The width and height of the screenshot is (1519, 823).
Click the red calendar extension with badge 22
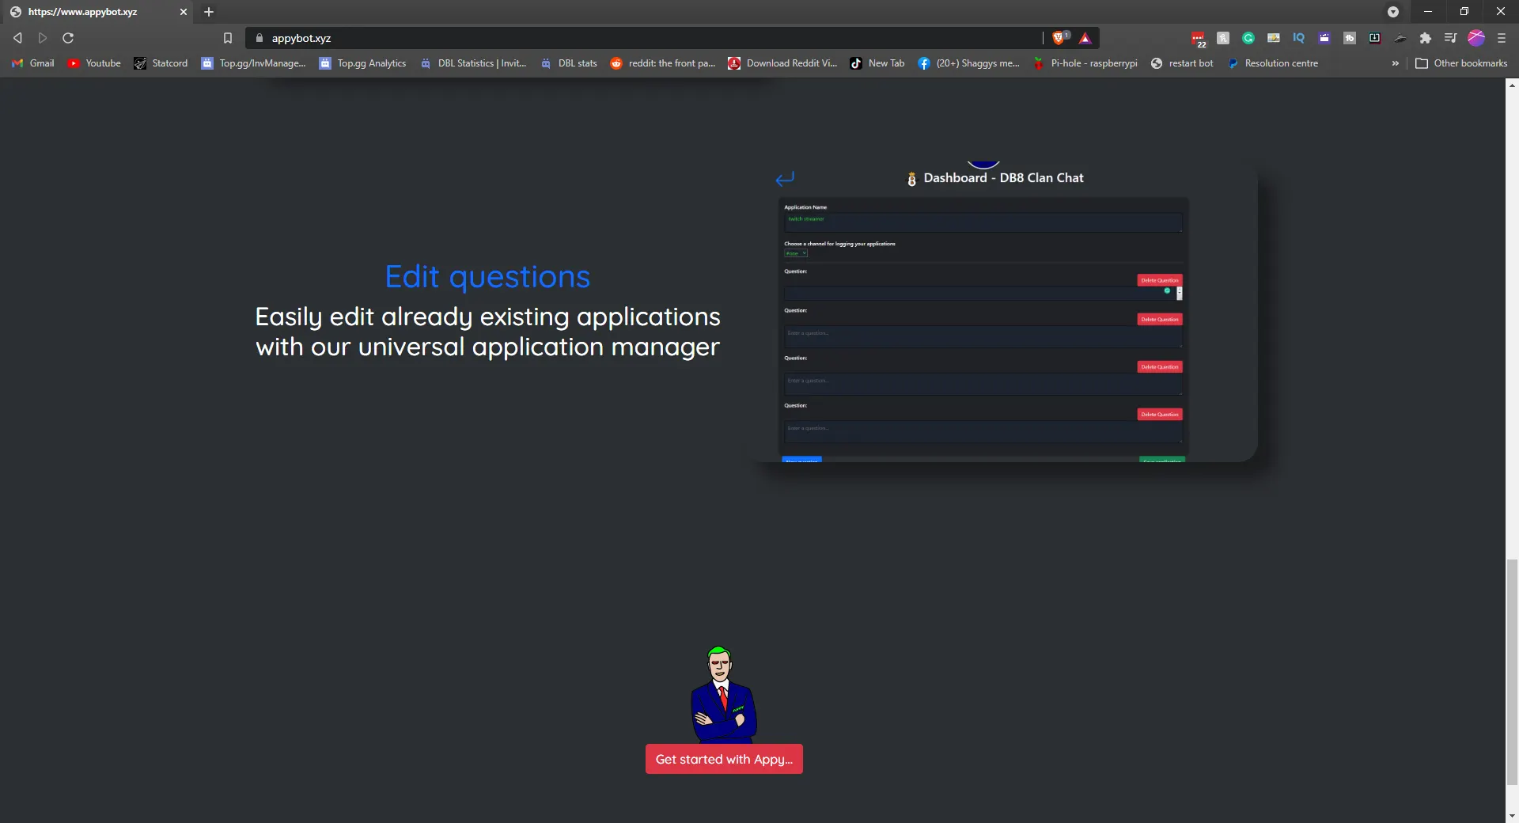[x=1198, y=38]
